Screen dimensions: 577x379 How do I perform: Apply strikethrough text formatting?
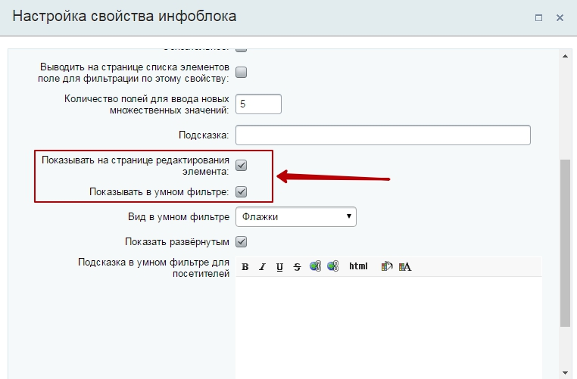click(297, 266)
